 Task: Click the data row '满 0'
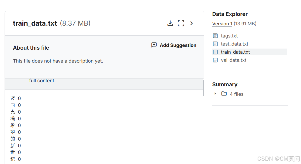tap(16, 119)
